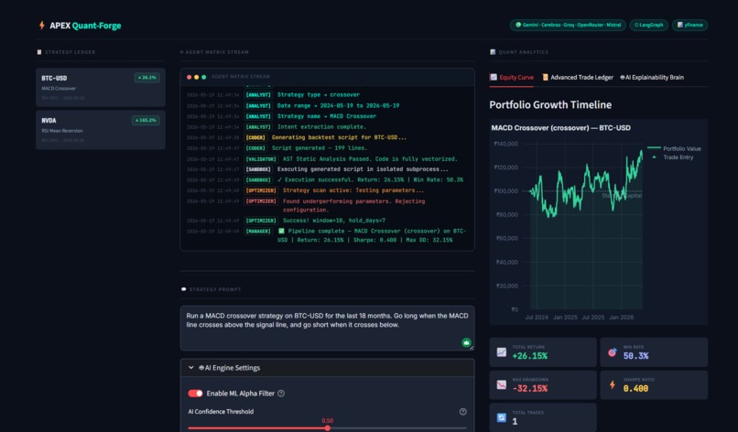The width and height of the screenshot is (738, 432).
Task: Click the red dot in terminal title bar
Action: (190, 77)
